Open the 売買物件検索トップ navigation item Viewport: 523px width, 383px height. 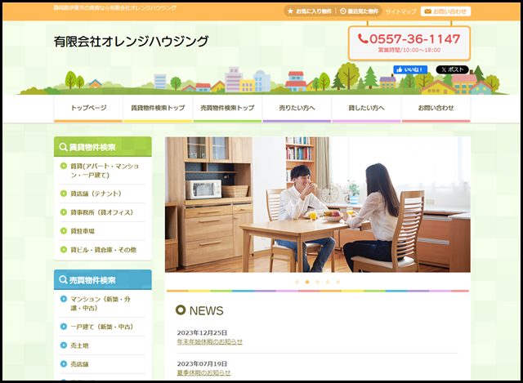(x=227, y=109)
